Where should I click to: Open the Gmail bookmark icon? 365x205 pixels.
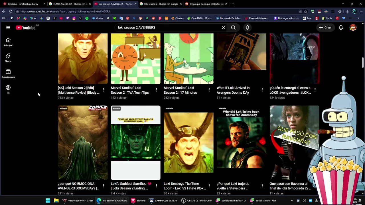pyautogui.click(x=19, y=18)
